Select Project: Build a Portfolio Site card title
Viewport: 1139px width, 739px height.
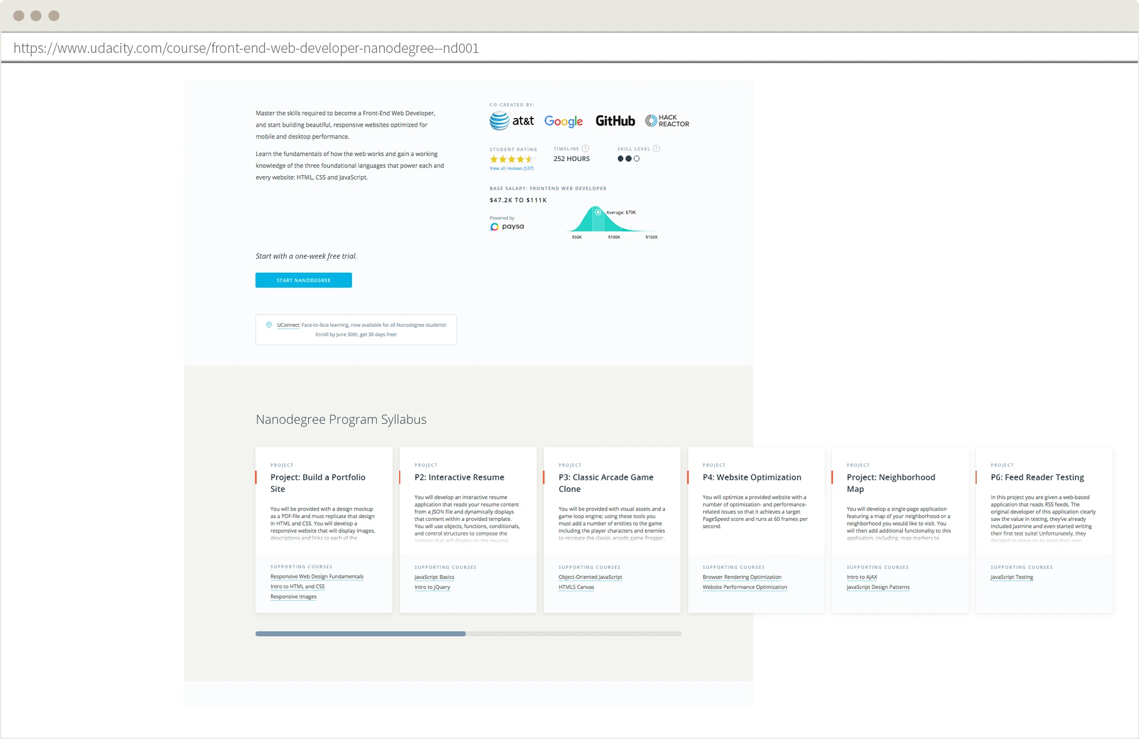[318, 483]
